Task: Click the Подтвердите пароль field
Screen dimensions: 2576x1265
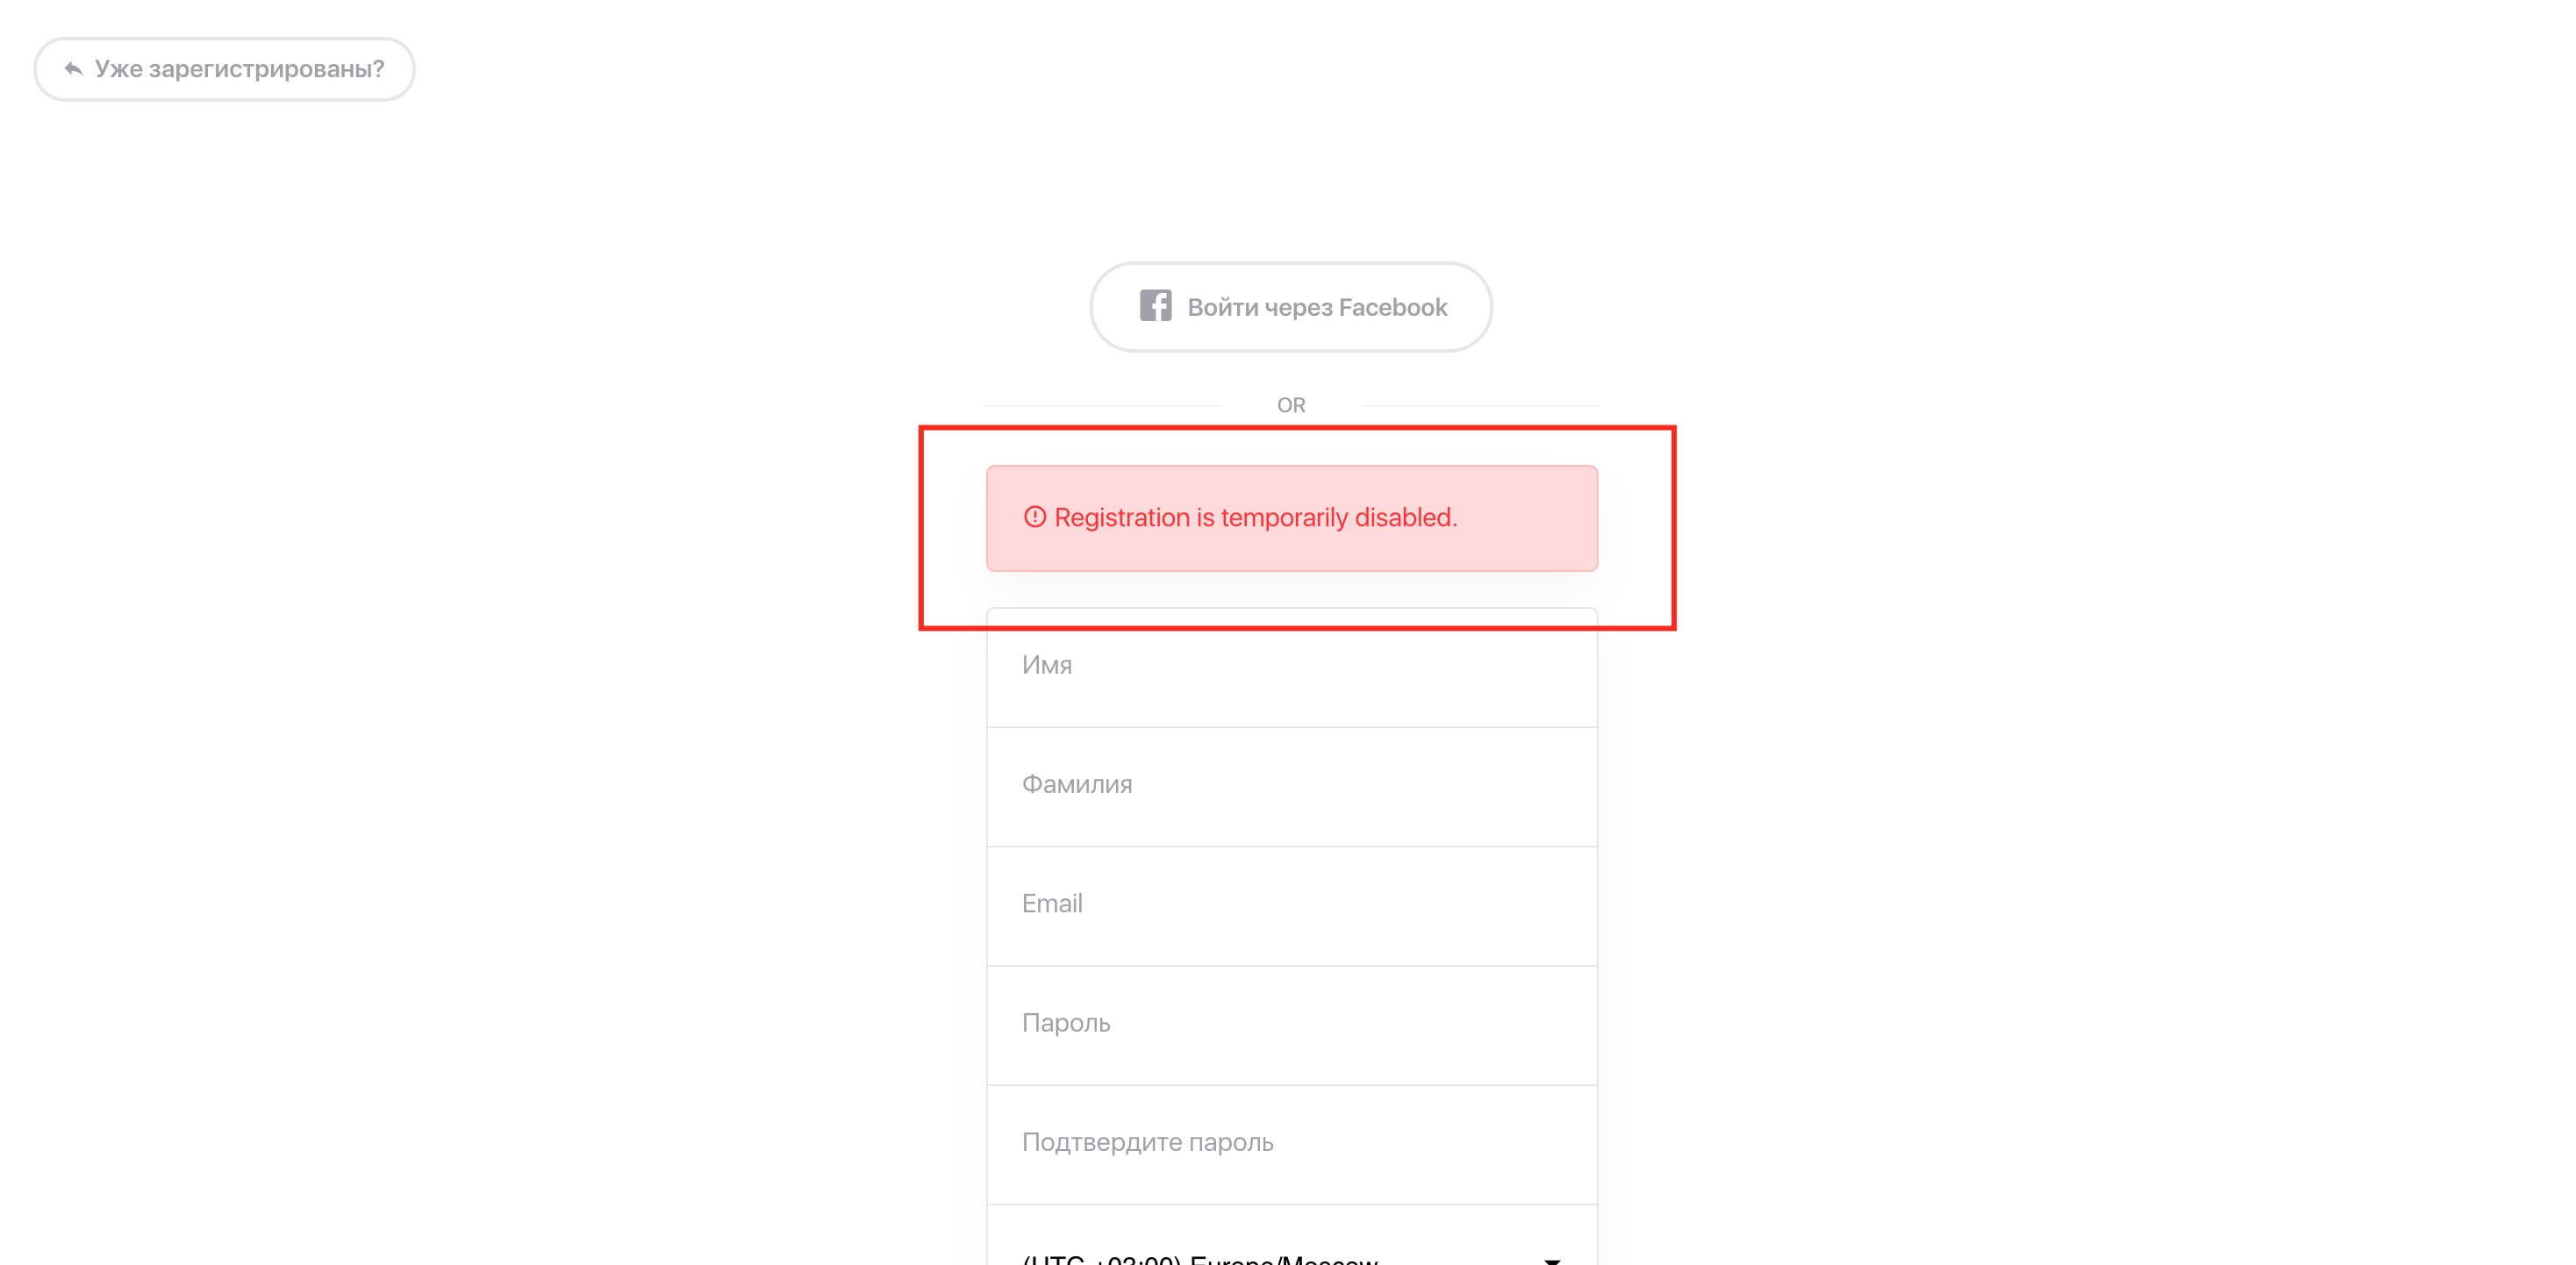Action: (x=1290, y=1143)
